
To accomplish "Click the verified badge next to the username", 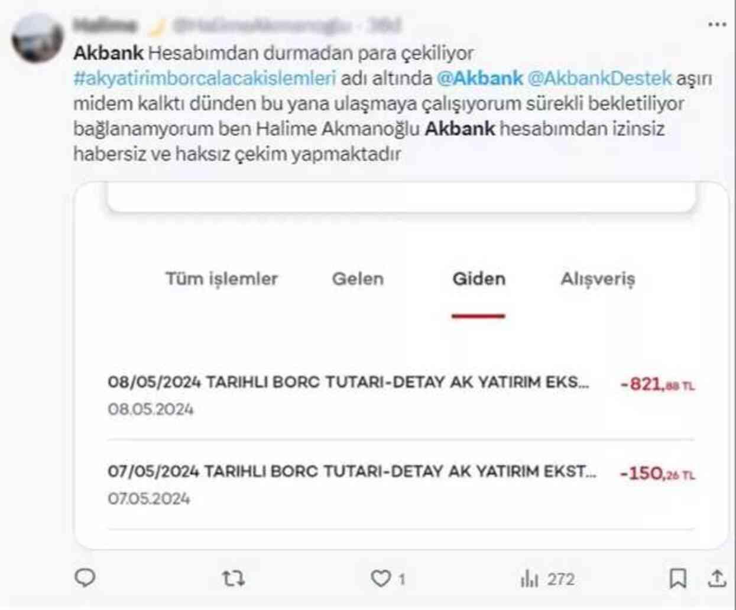I will [156, 25].
